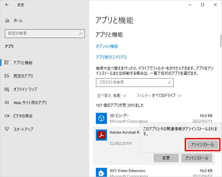The image size is (222, 177).
Task: Go to ホーム in settings
Action: 18,20
